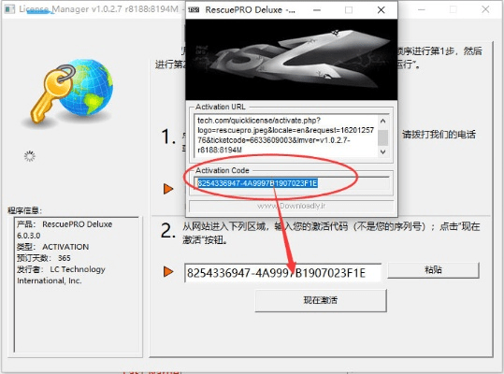
Task: Click the step 2 instruction text
Action: (x=331, y=233)
